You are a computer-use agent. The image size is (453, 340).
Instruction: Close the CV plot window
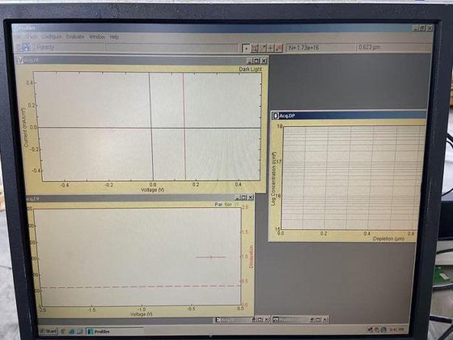click(x=251, y=198)
